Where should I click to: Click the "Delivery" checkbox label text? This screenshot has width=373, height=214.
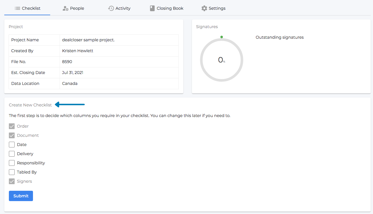[x=25, y=154]
